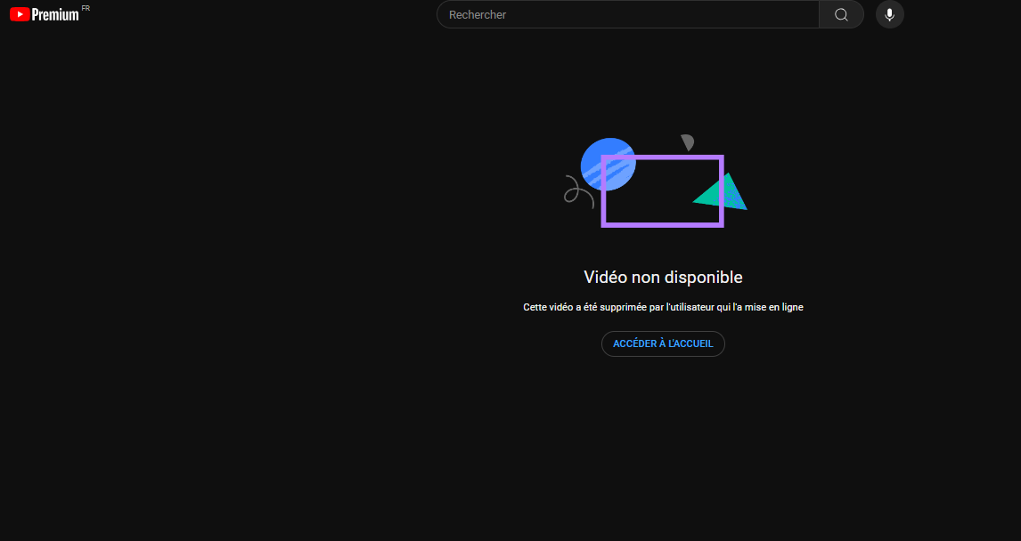Click the magnifying glass search button
Image resolution: width=1021 pixels, height=541 pixels.
coord(841,14)
